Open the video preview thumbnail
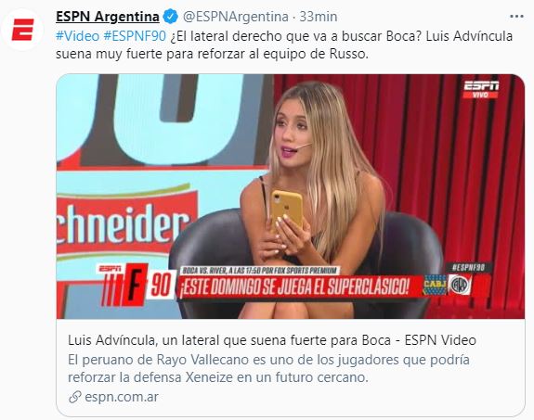 pos(291,197)
